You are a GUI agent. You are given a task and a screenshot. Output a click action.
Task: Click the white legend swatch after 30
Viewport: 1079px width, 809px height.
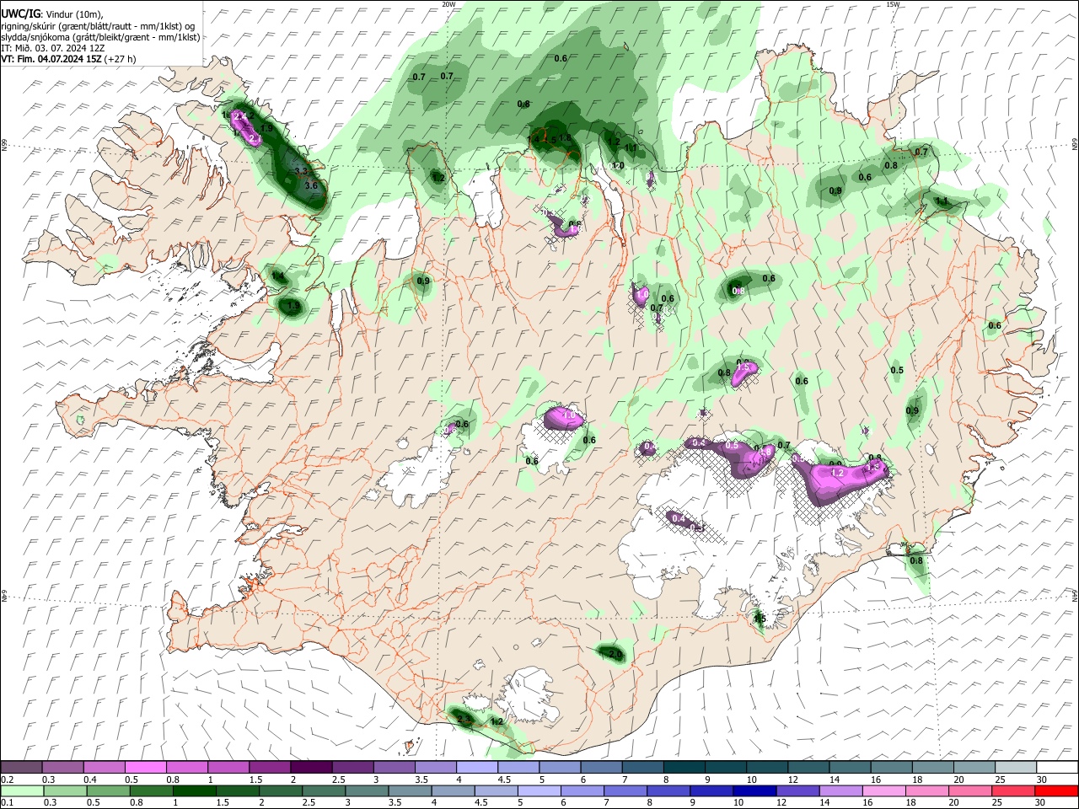(x=1057, y=767)
